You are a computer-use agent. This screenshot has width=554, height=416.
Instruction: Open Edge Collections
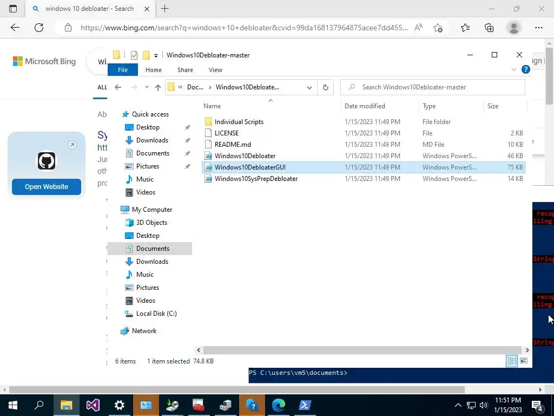click(489, 28)
